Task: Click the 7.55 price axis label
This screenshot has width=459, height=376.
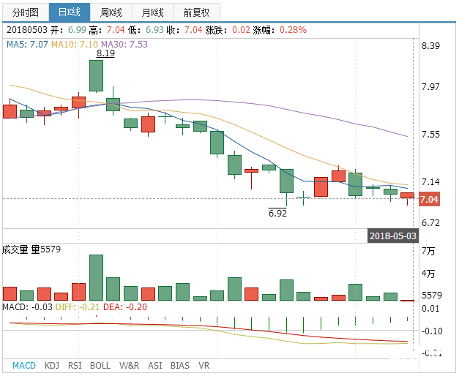Action: 430,135
